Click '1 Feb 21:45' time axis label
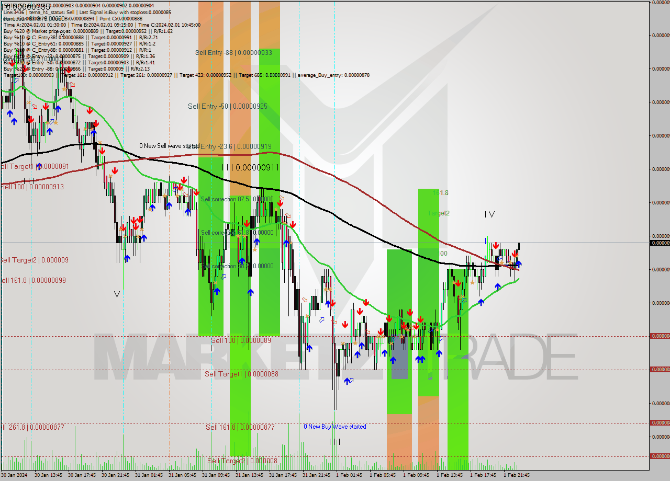This screenshot has width=670, height=481. click(517, 475)
